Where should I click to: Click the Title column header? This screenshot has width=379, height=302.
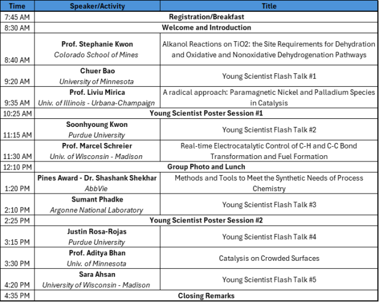pos(268,6)
